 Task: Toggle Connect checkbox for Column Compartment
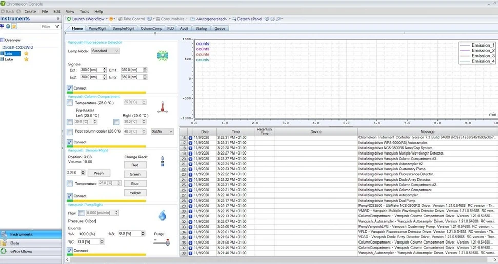(x=70, y=142)
